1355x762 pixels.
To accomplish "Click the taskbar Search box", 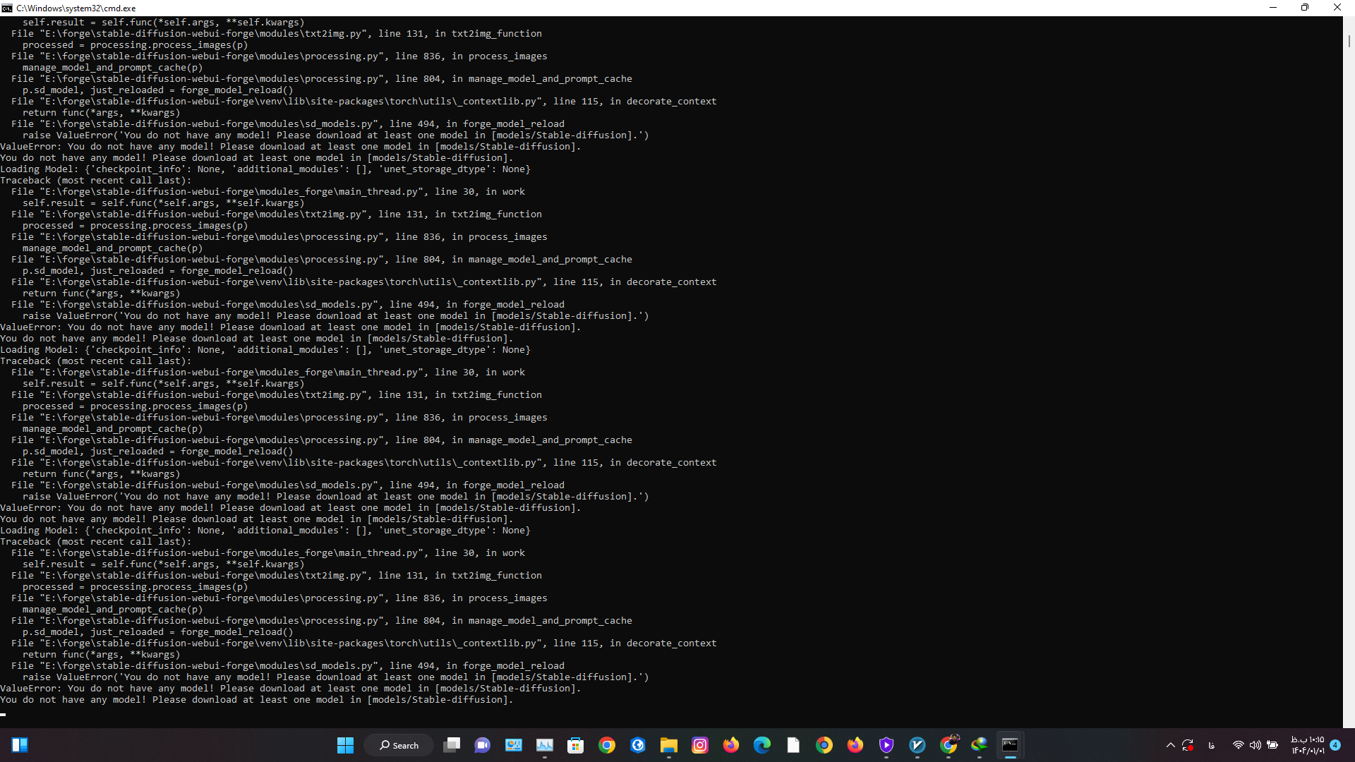I will (x=399, y=745).
